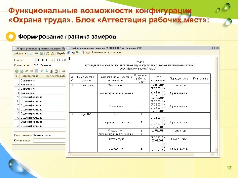Viewport: 238px width, 178px height.
Task: Open the Действия dropdown menu
Action: (20, 53)
